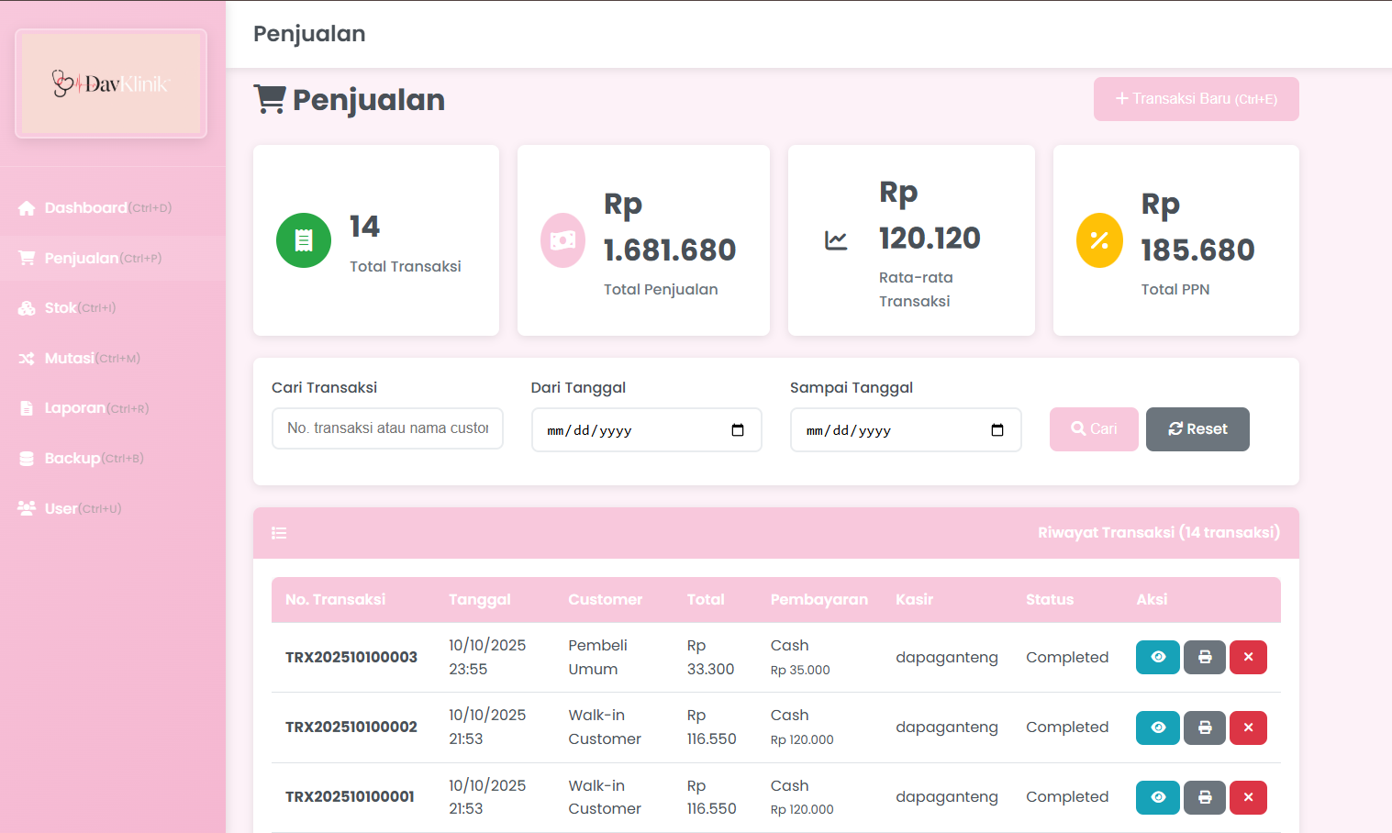Focus the Cari Transaksi search field

click(x=387, y=428)
